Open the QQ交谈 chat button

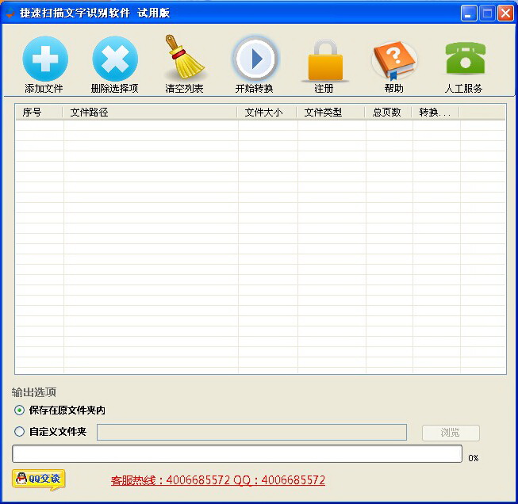pos(39,479)
